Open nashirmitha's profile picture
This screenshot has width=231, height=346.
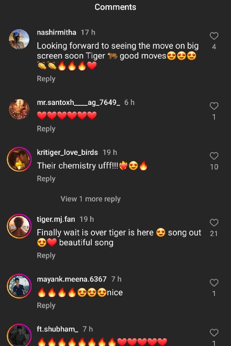click(x=19, y=39)
